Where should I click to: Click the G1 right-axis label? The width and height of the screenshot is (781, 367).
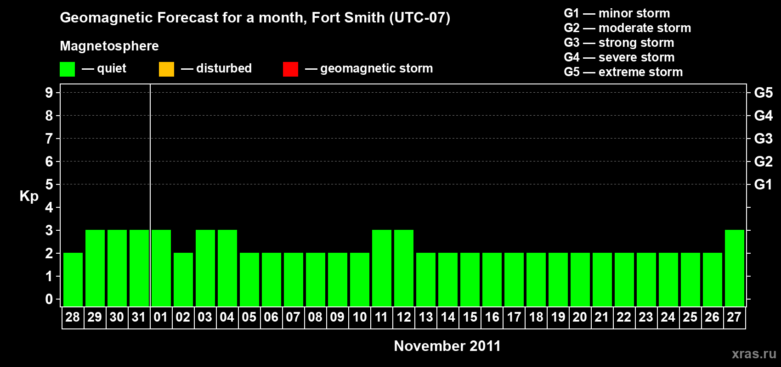[764, 184]
